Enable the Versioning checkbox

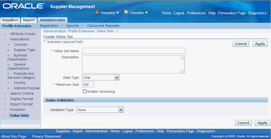pyautogui.click(x=85, y=91)
